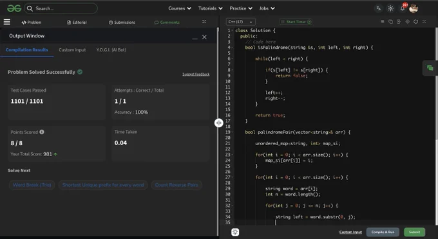Collapse code fold at line 4
The height and width of the screenshot is (239, 438).
(x=233, y=48)
